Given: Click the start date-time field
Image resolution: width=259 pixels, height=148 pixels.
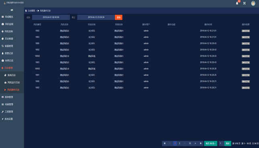Looking at the screenshot, I should (51, 17).
